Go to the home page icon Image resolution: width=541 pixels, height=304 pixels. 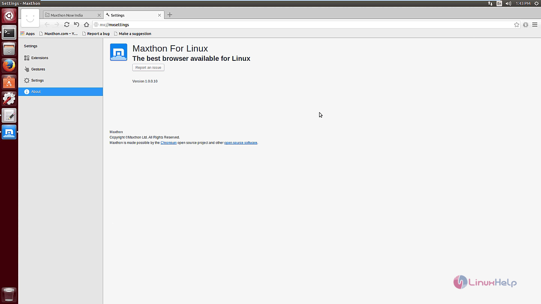point(87,24)
